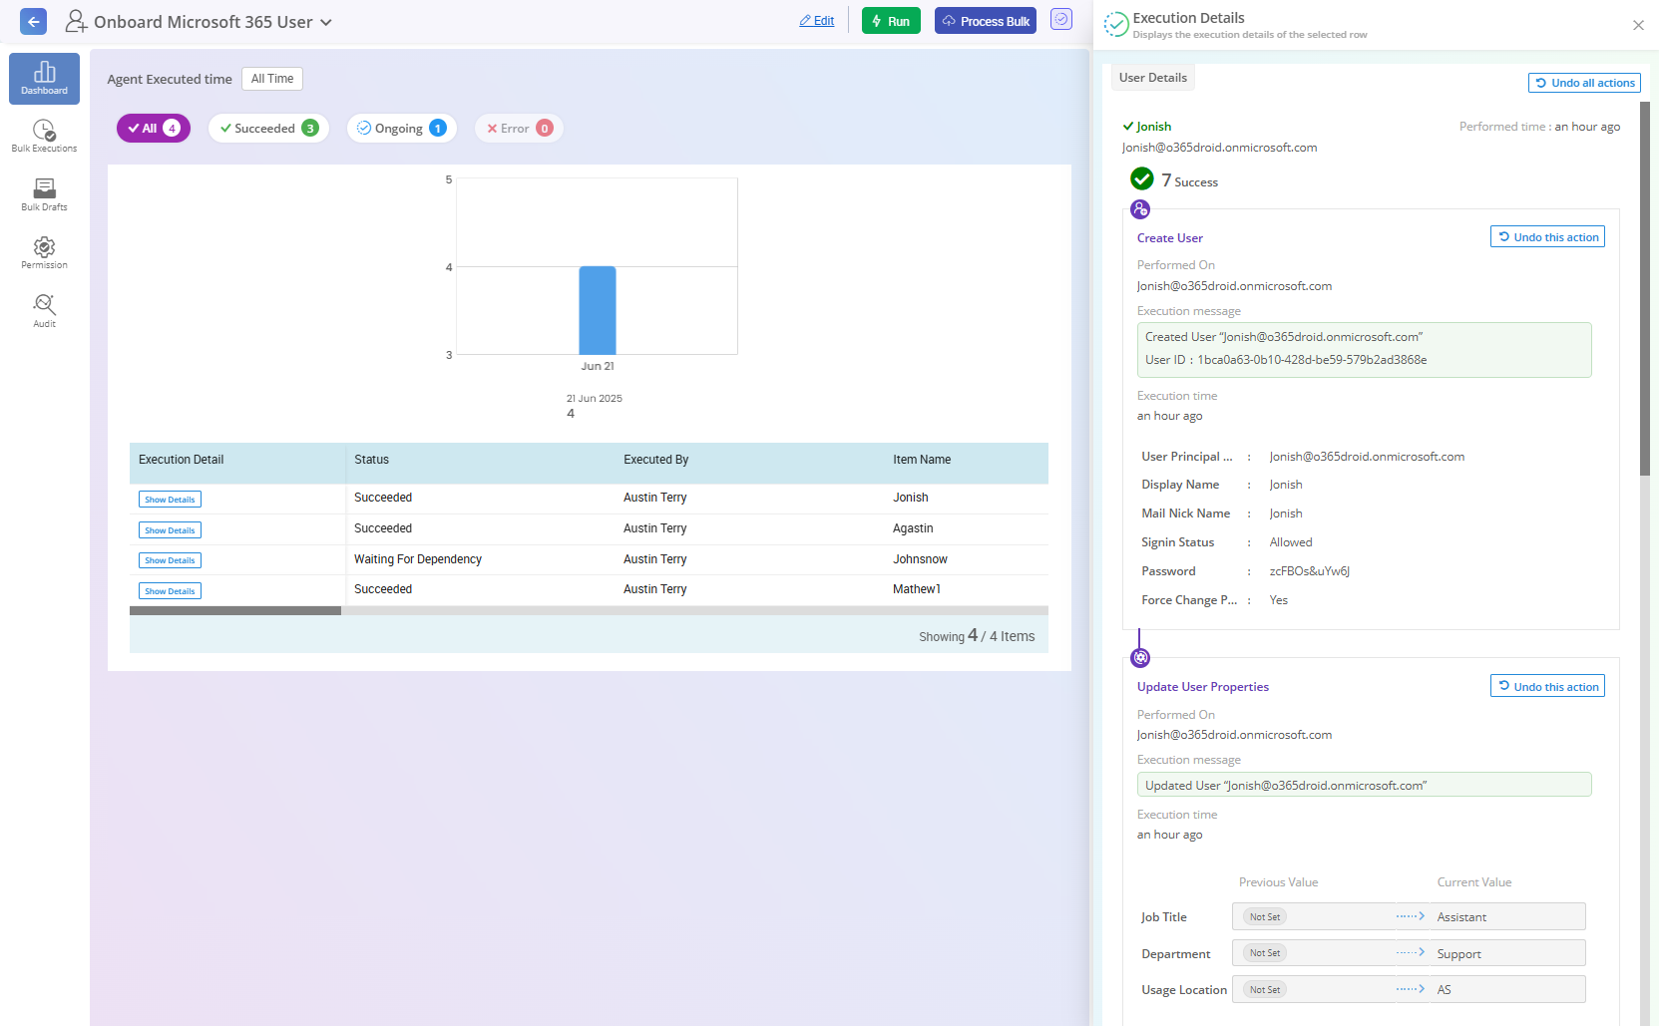Image resolution: width=1659 pixels, height=1026 pixels.
Task: Click the horizontal scrollbar under the table
Action: [235, 610]
